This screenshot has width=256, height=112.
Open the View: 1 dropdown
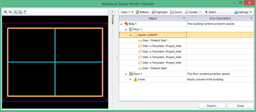pyautogui.click(x=127, y=12)
